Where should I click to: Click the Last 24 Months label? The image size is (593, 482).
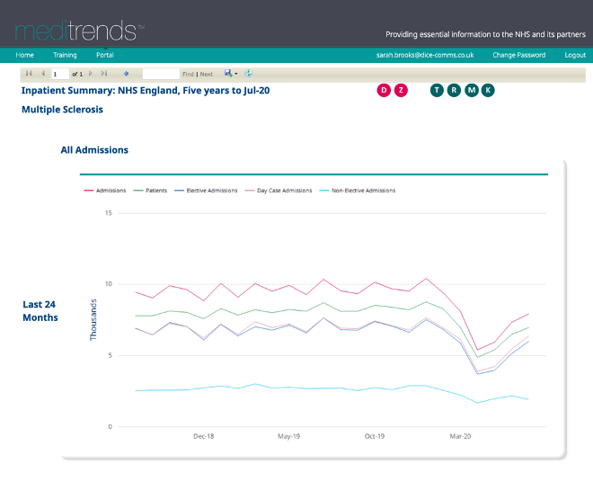[x=40, y=311]
